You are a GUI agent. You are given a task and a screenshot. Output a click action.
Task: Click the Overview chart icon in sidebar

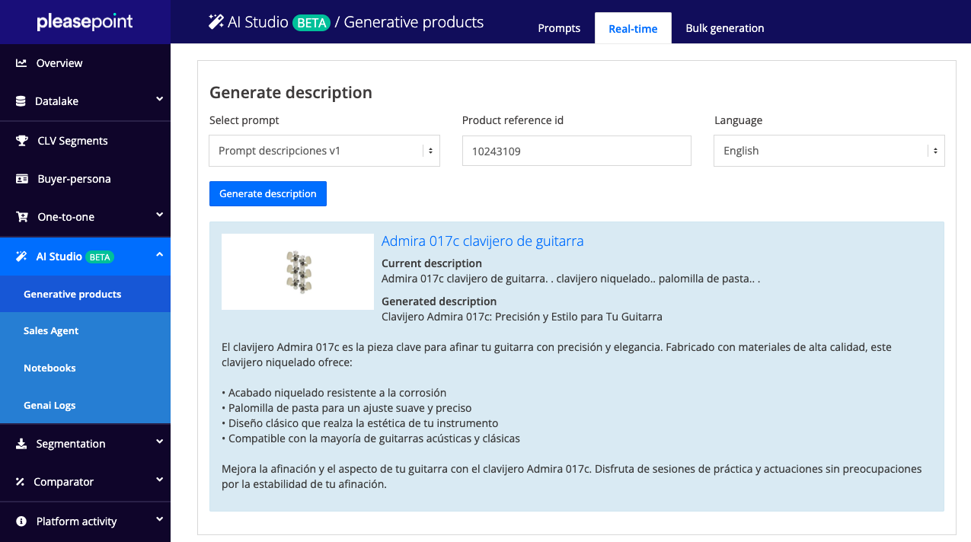(x=21, y=63)
